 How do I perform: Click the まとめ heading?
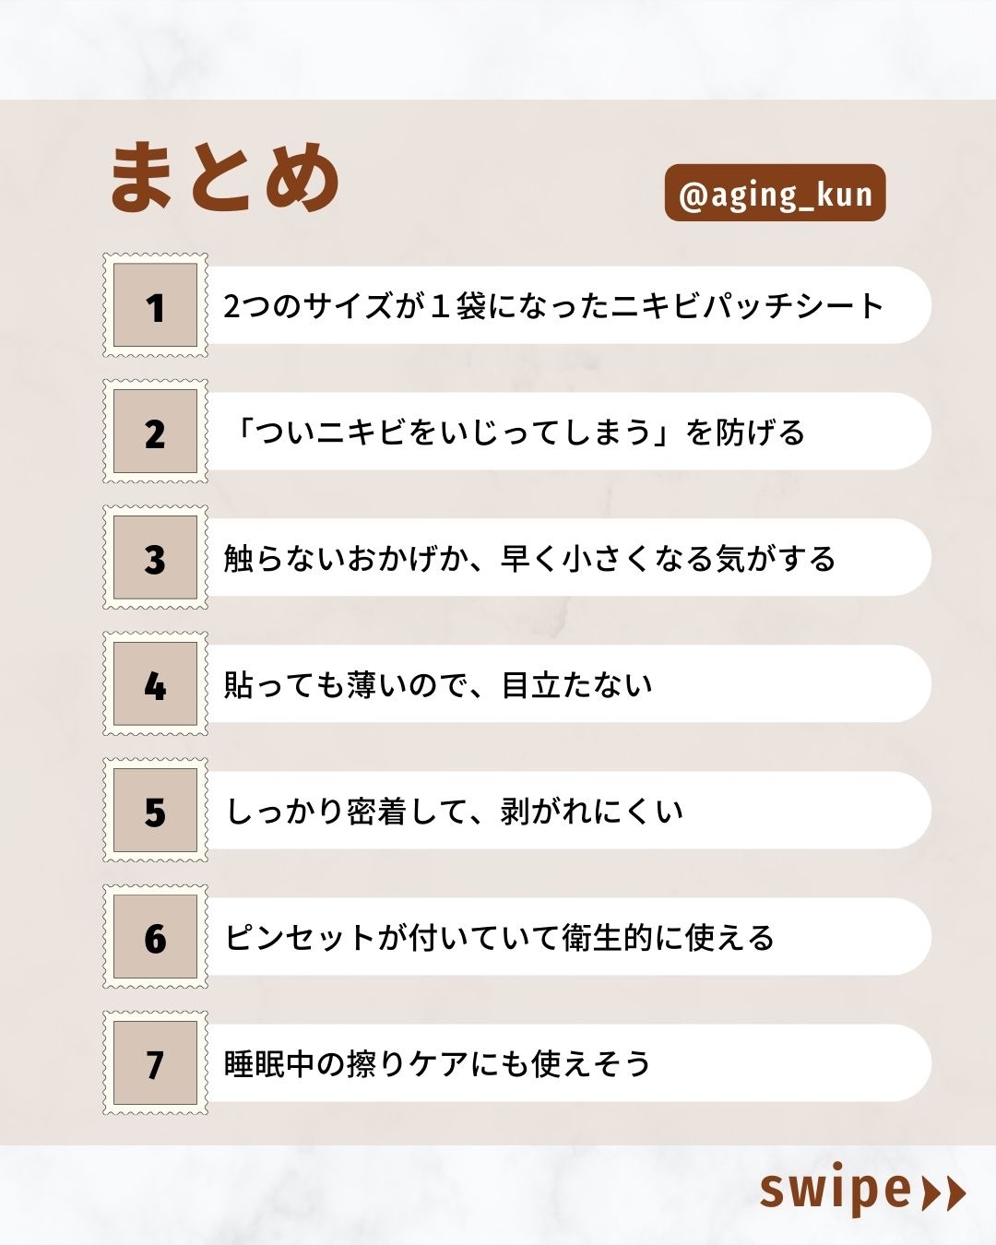225,178
